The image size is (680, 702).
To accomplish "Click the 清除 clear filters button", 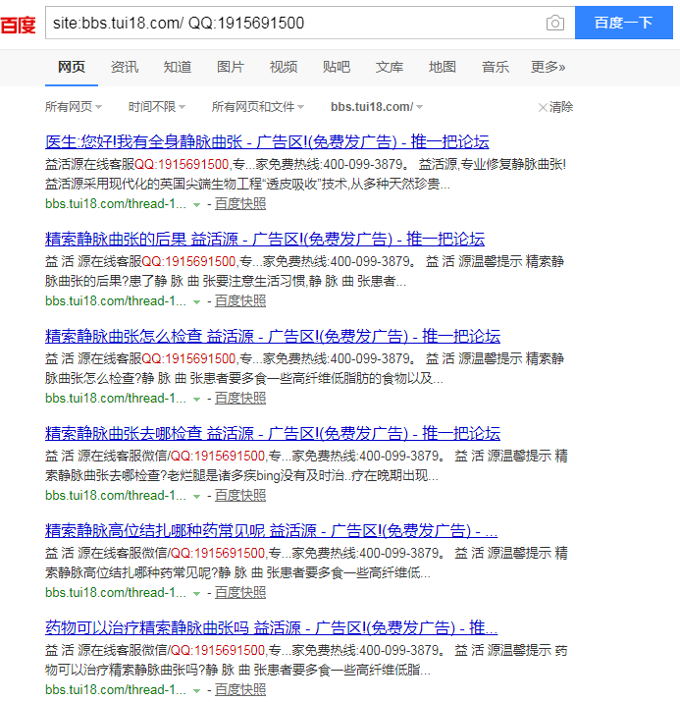I will (x=555, y=107).
